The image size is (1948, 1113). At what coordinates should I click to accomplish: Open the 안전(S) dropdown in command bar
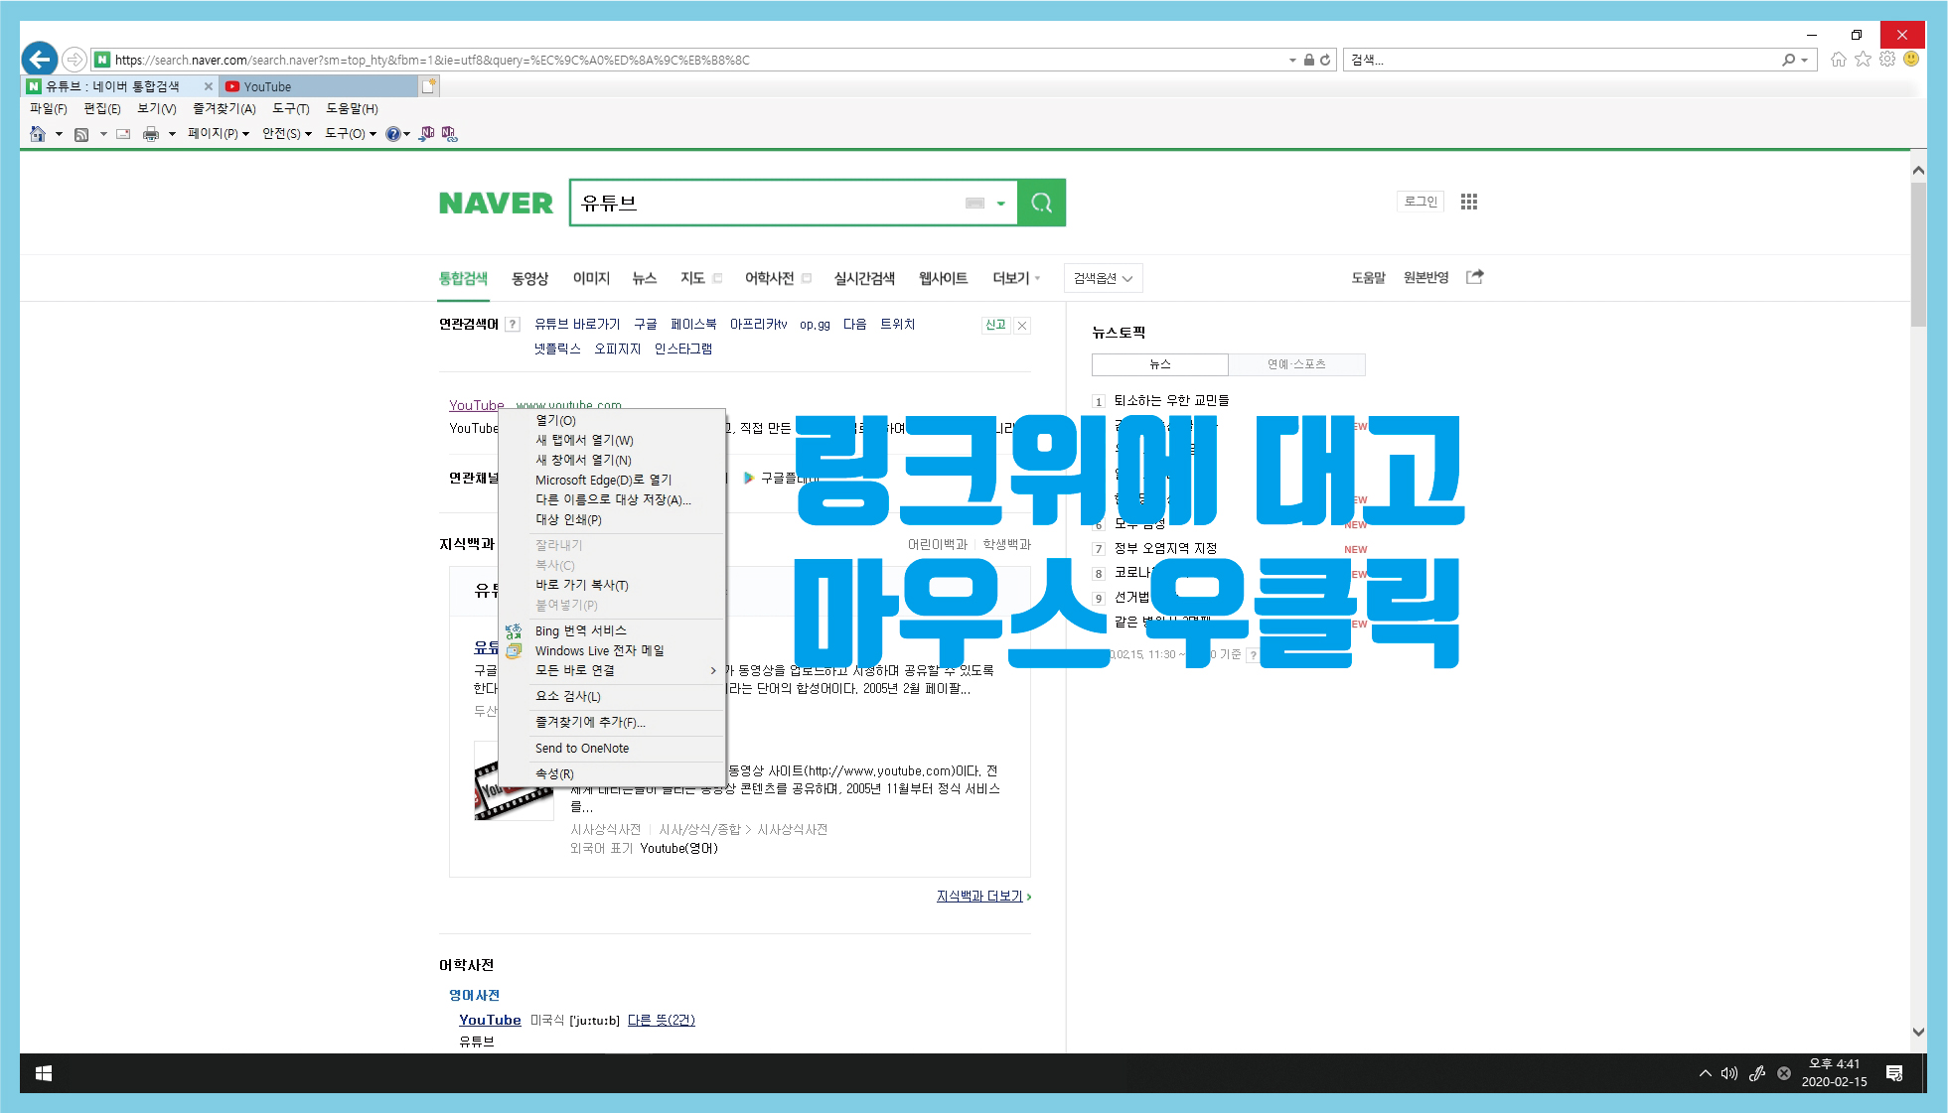286,134
